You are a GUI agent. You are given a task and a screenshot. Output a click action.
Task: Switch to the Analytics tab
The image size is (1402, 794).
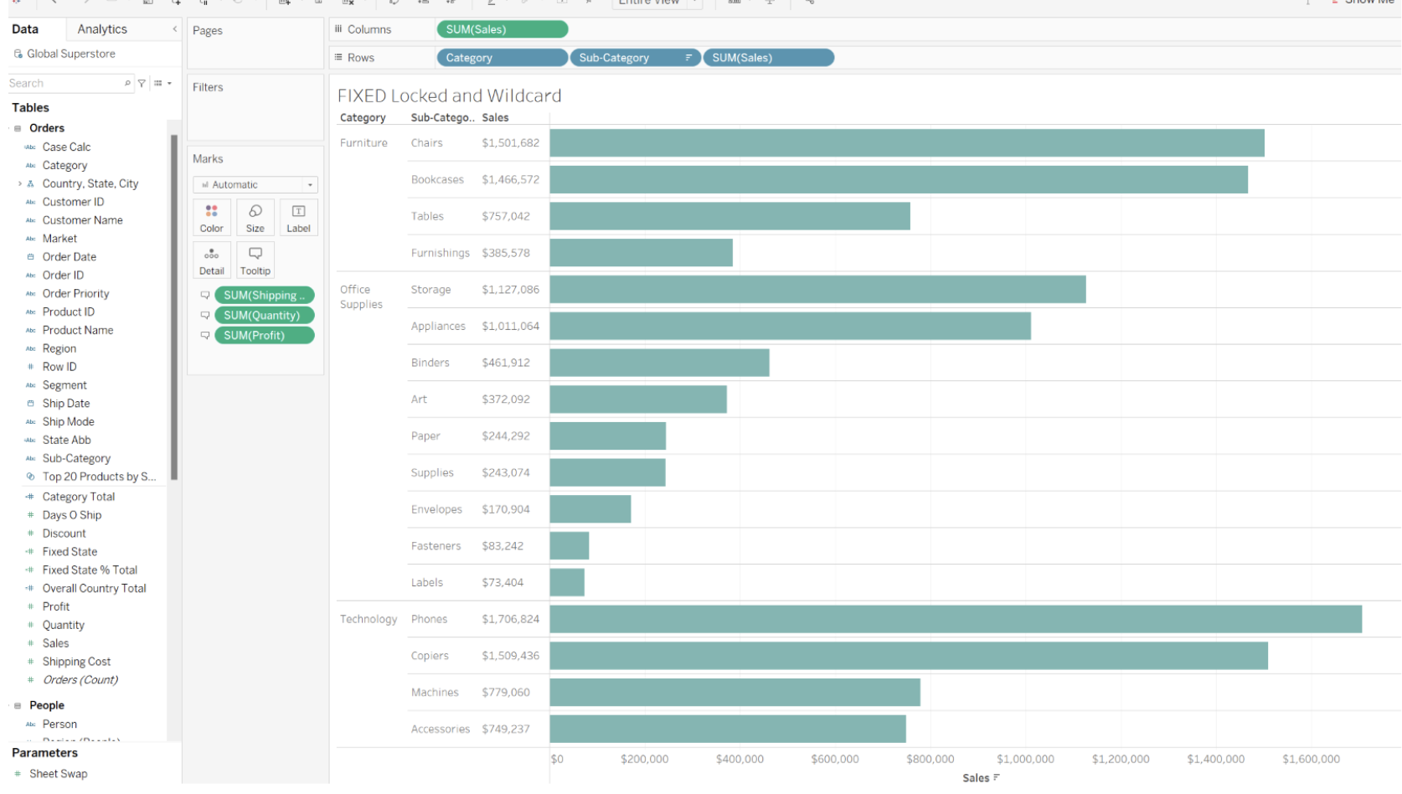coord(102,28)
